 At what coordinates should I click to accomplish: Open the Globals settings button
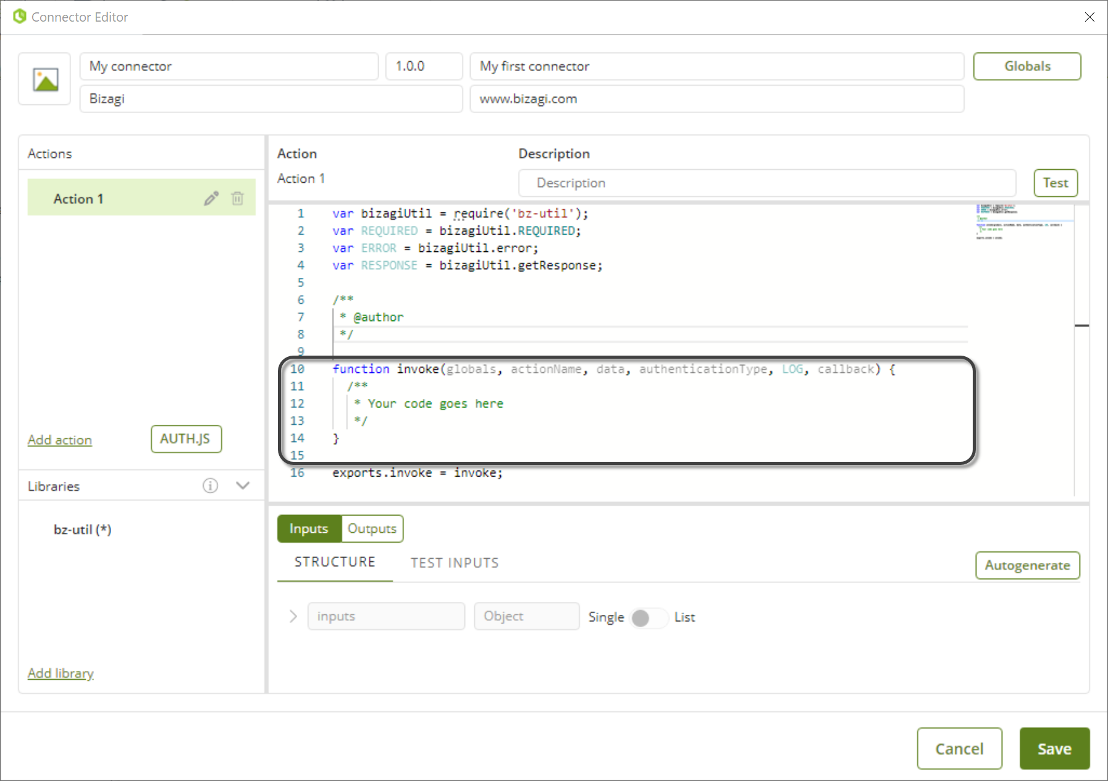point(1027,66)
